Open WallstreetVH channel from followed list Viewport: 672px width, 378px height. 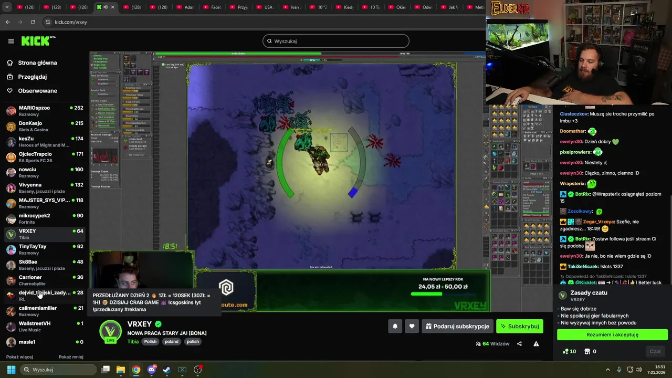[x=45, y=327]
